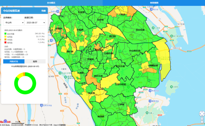Pan the map left with the left arrow
Viewport: 205px width, 126px height.
(x=200, y=114)
